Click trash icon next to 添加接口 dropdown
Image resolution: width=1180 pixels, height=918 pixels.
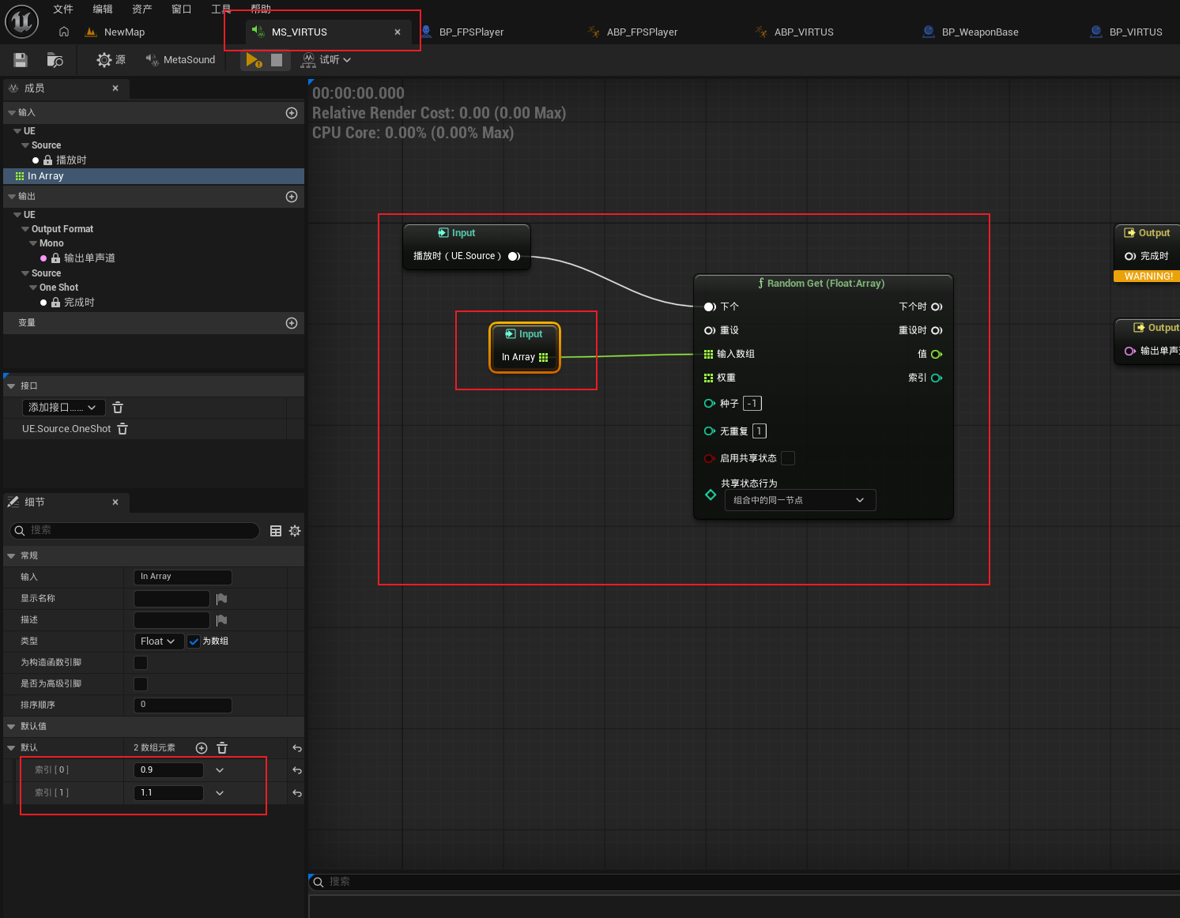[118, 408]
